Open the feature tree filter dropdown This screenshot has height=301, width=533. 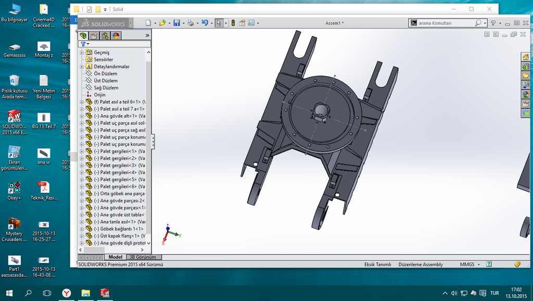tap(85, 44)
